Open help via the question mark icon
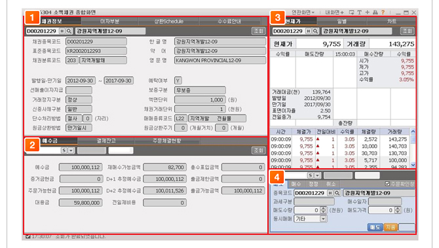Screen dimensions: 439x248 coord(383,12)
